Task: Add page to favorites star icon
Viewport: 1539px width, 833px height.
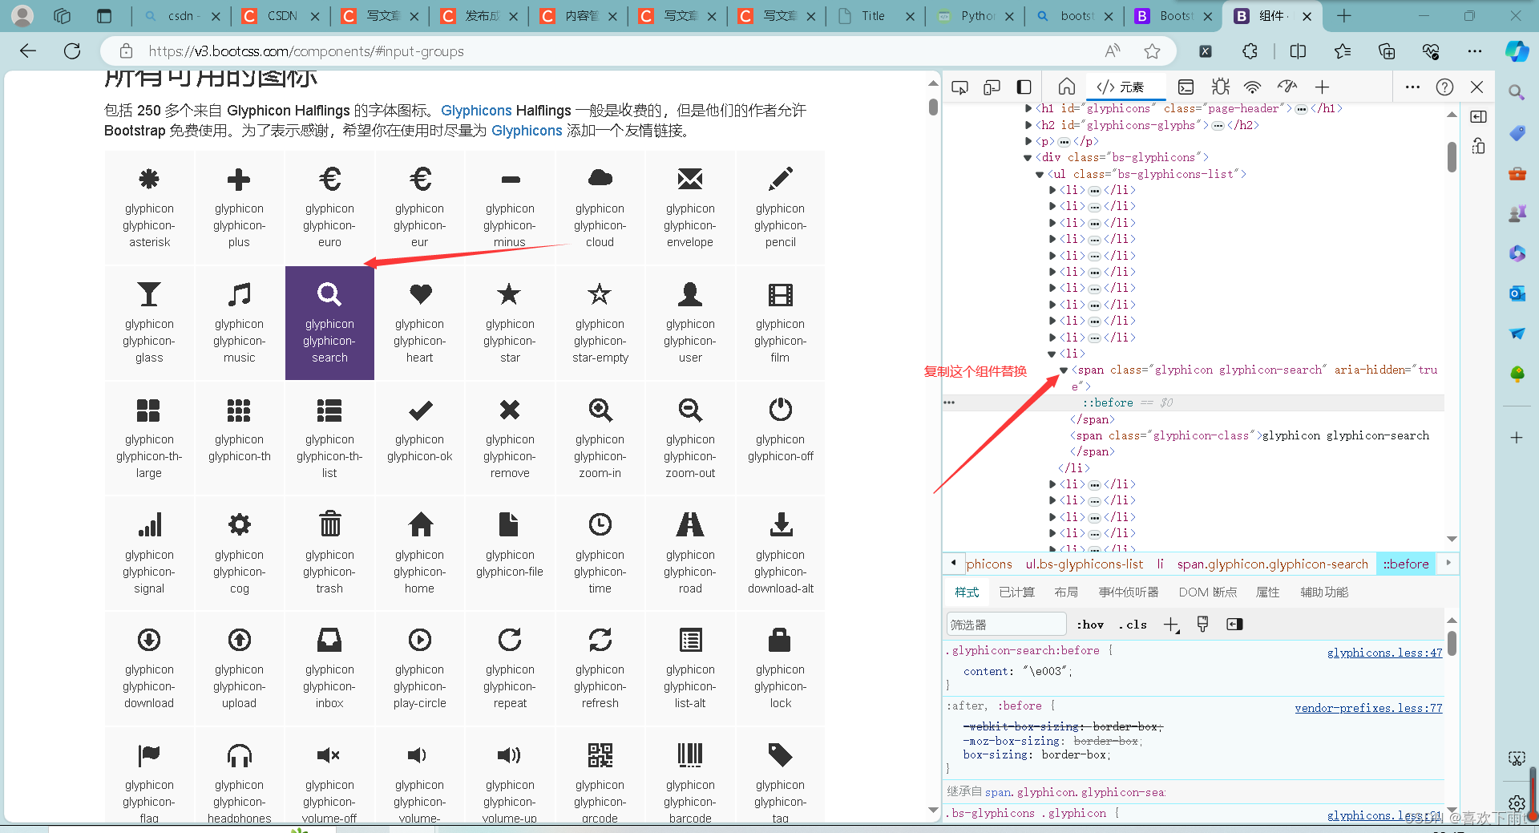Action: coord(1152,51)
